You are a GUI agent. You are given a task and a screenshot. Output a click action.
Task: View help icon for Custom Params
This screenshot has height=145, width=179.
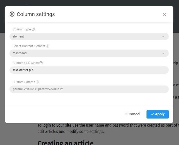[x=37, y=82]
